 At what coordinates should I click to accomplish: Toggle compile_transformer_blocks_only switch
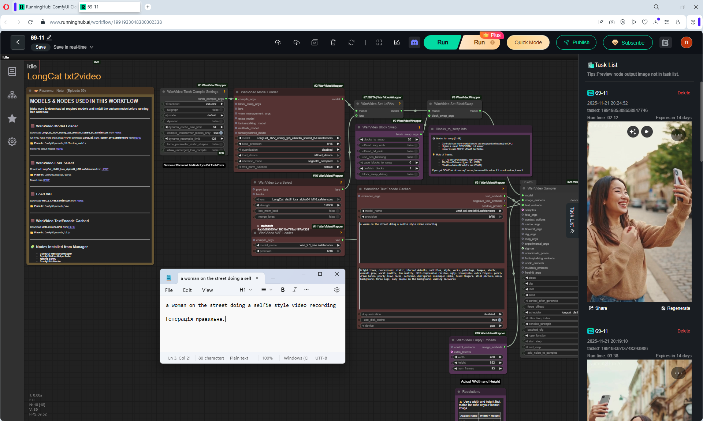221,133
